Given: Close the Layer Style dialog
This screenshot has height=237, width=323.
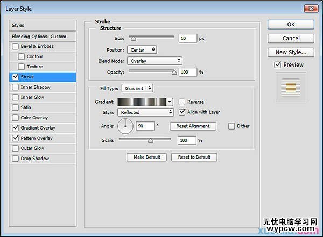Looking at the screenshot, I should [311, 9].
